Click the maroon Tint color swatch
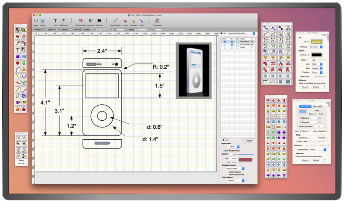This screenshot has height=210, width=344. [245, 160]
